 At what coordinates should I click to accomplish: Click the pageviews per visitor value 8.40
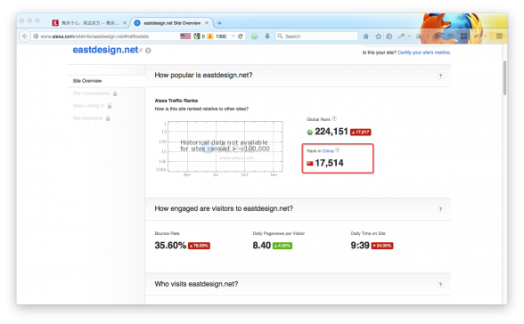tap(261, 246)
